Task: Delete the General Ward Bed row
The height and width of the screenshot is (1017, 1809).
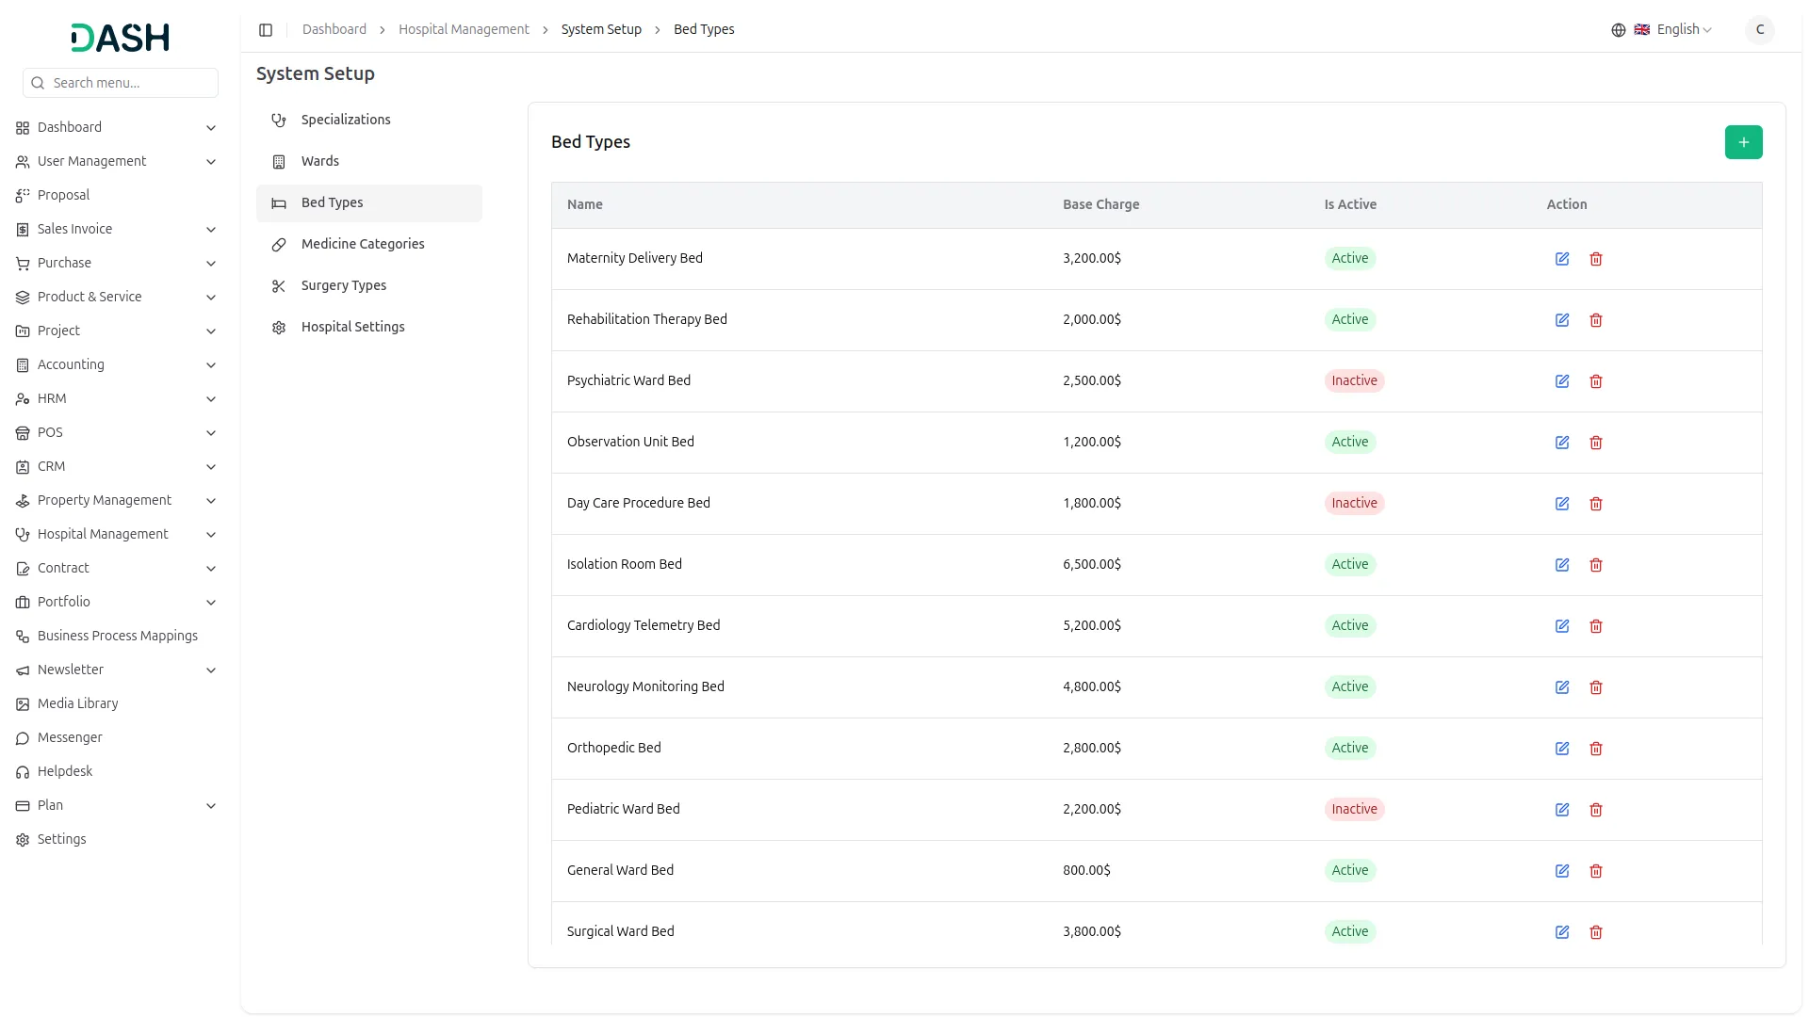Action: [x=1595, y=871]
